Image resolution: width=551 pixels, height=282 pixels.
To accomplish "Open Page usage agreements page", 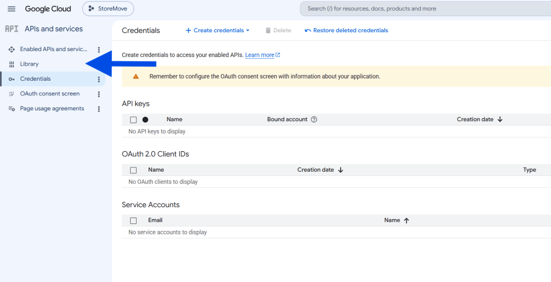I will pos(52,109).
